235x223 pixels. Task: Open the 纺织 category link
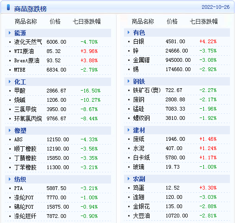[20, 179]
